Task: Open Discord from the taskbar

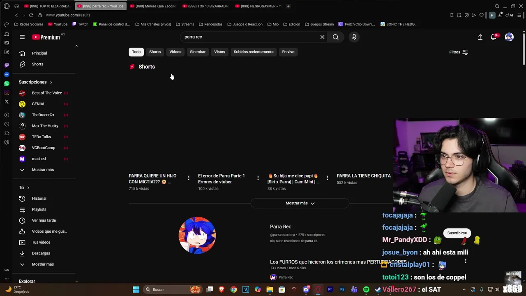Action: pos(306,289)
